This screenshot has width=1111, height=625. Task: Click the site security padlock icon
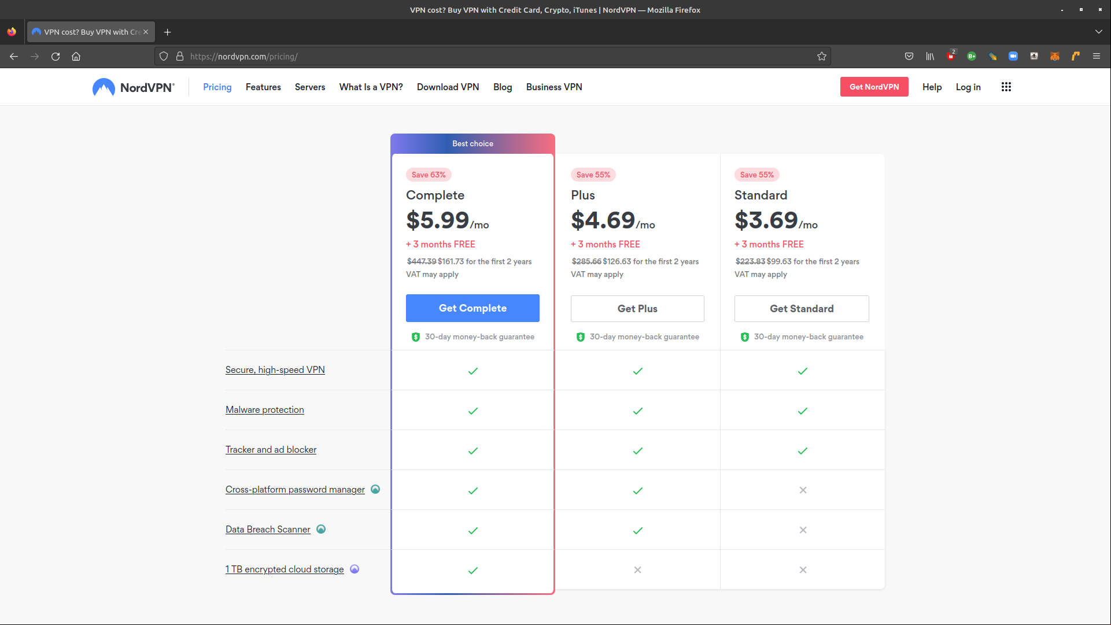tap(180, 56)
